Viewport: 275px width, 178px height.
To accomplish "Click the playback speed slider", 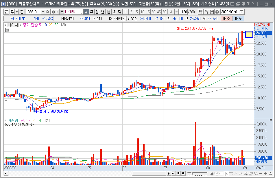I will [197, 174].
